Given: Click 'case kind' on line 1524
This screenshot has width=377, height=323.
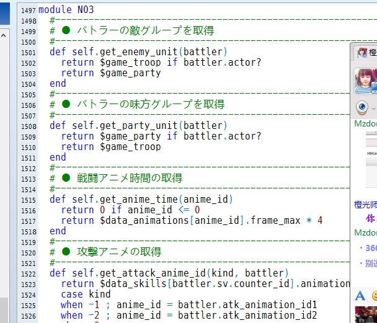Looking at the screenshot, I should 86,294.
